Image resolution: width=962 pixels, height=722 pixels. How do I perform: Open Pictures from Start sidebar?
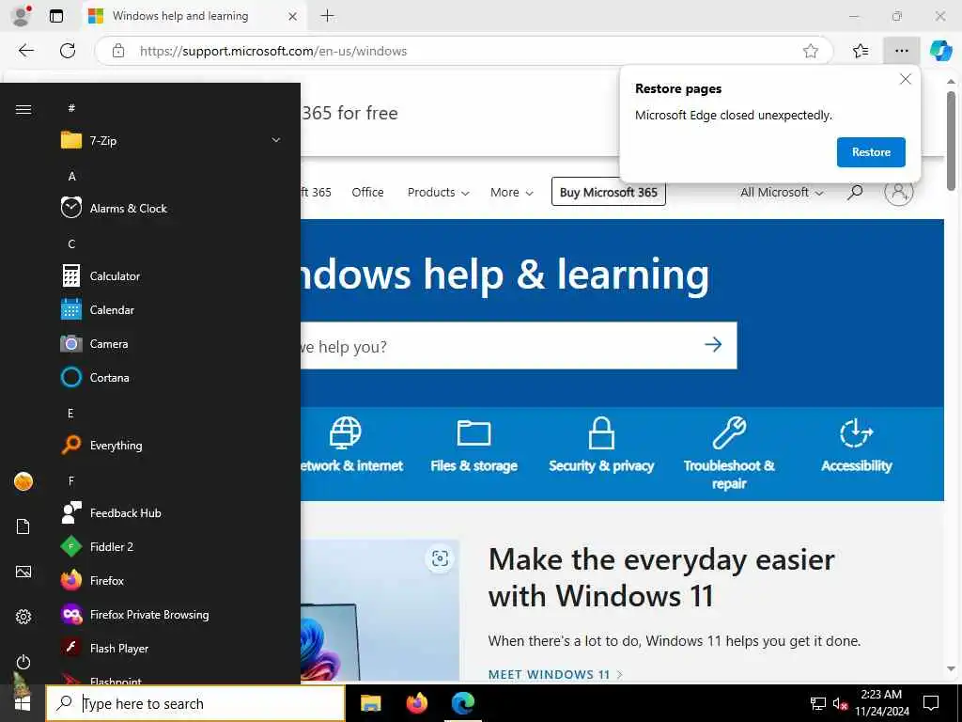click(23, 572)
